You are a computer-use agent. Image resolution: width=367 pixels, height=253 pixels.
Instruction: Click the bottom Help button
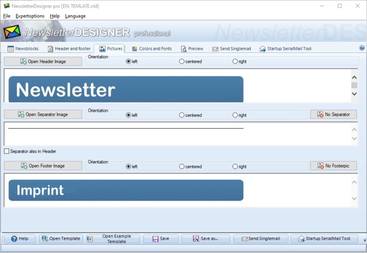[20, 238]
